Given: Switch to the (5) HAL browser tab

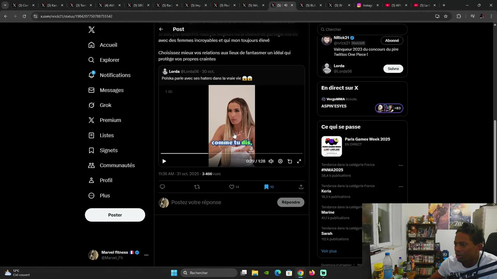Looking at the screenshot, I should coord(253,5).
